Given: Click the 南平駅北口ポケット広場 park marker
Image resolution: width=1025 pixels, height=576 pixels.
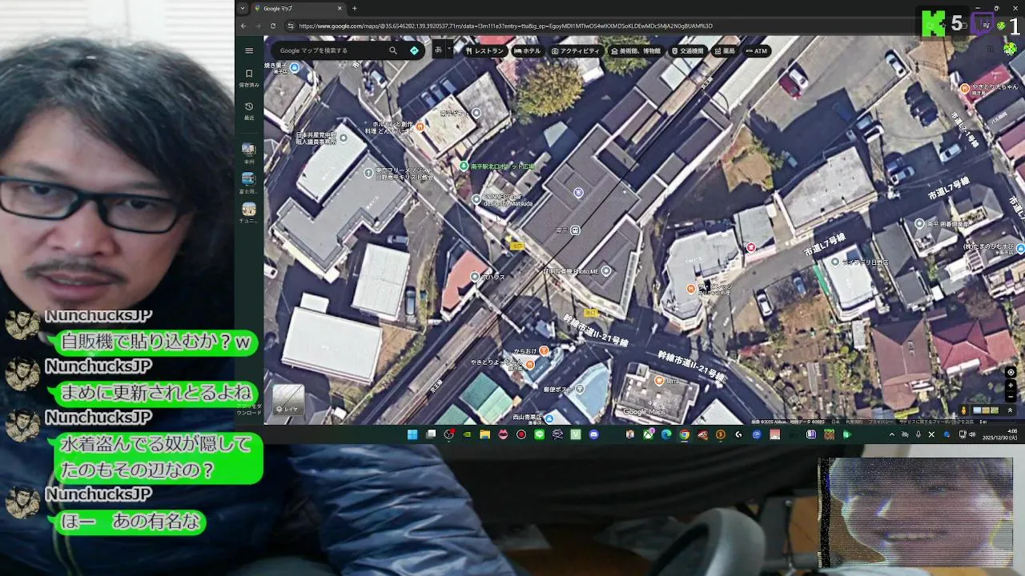Looking at the screenshot, I should pyautogui.click(x=464, y=166).
